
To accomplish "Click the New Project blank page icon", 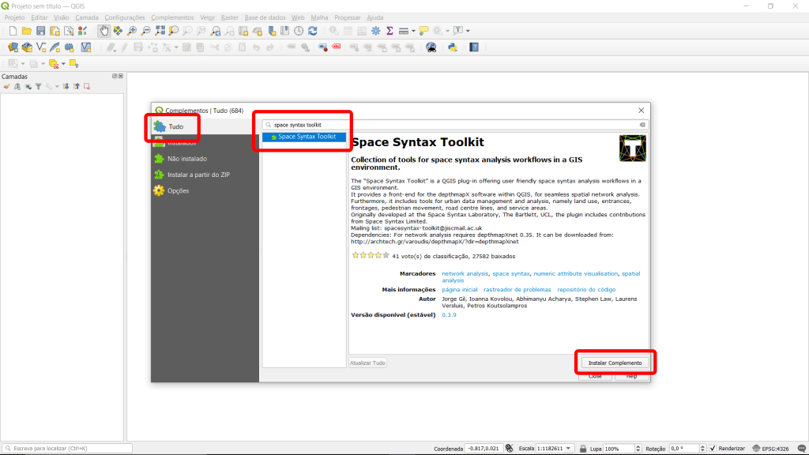I will pyautogui.click(x=13, y=31).
